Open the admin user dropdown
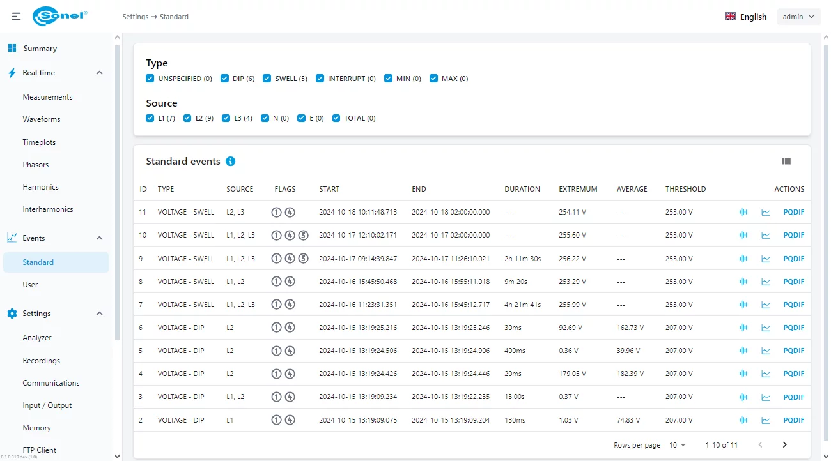The width and height of the screenshot is (831, 461). pyautogui.click(x=798, y=17)
